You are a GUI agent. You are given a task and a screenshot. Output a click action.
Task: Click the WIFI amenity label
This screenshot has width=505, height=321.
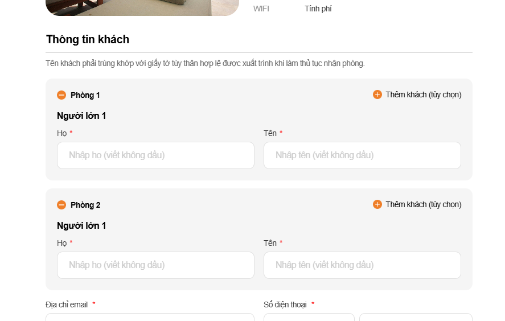(261, 9)
